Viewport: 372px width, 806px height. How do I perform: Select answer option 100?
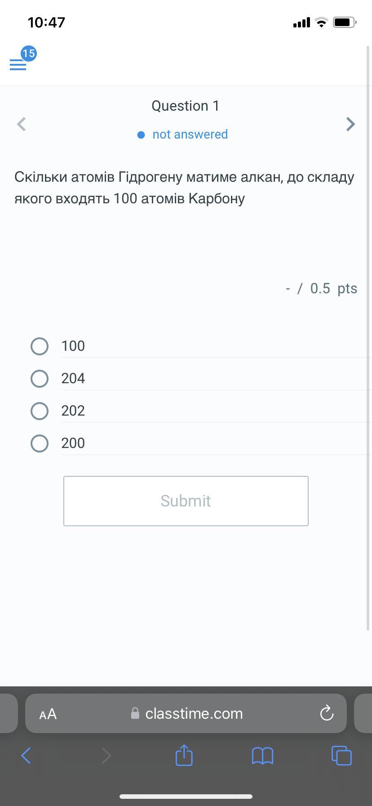tap(40, 346)
